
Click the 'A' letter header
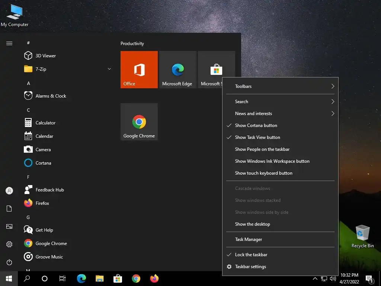[x=28, y=83]
